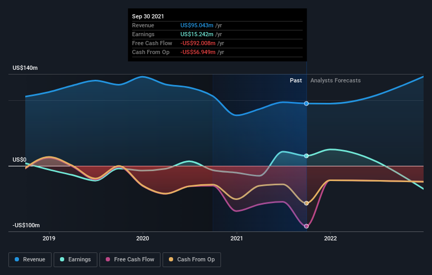
Task: Click the pink Free Cash Flow legend dot
Action: coord(108,259)
